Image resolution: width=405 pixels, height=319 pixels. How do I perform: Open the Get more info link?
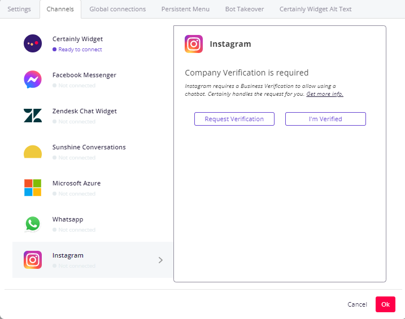click(325, 94)
